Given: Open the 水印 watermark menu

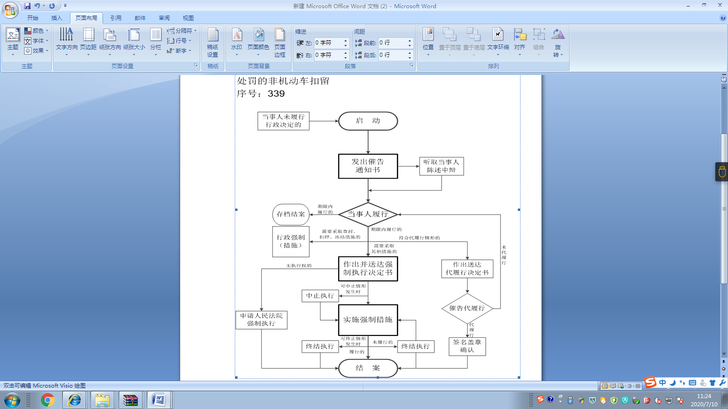Looking at the screenshot, I should pos(237,42).
